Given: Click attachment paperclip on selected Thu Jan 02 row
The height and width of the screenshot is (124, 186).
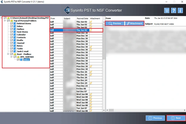Looking at the screenshot, I should [x=91, y=30].
